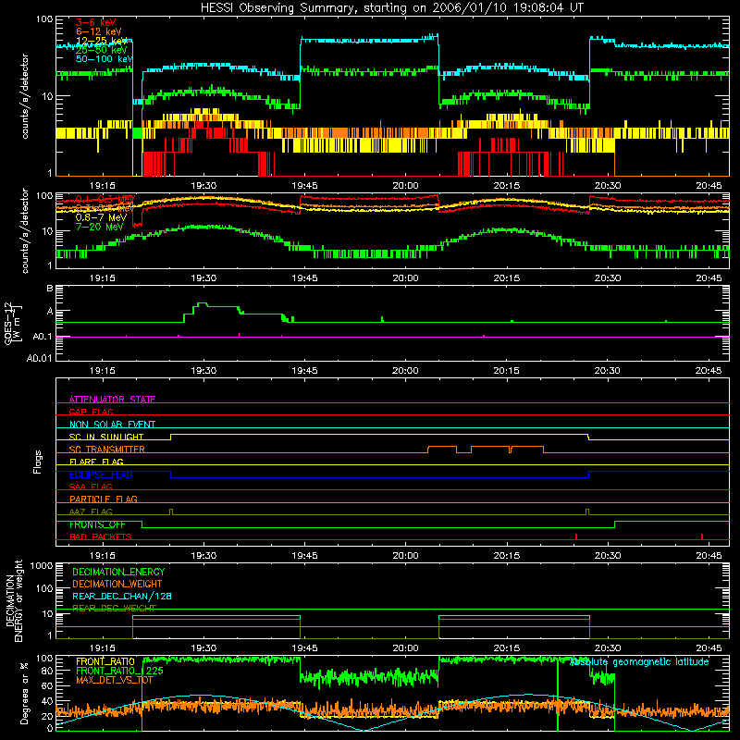Viewport: 740px width, 740px height.
Task: Click the AAZ_FLAG label
Action: click(x=91, y=512)
